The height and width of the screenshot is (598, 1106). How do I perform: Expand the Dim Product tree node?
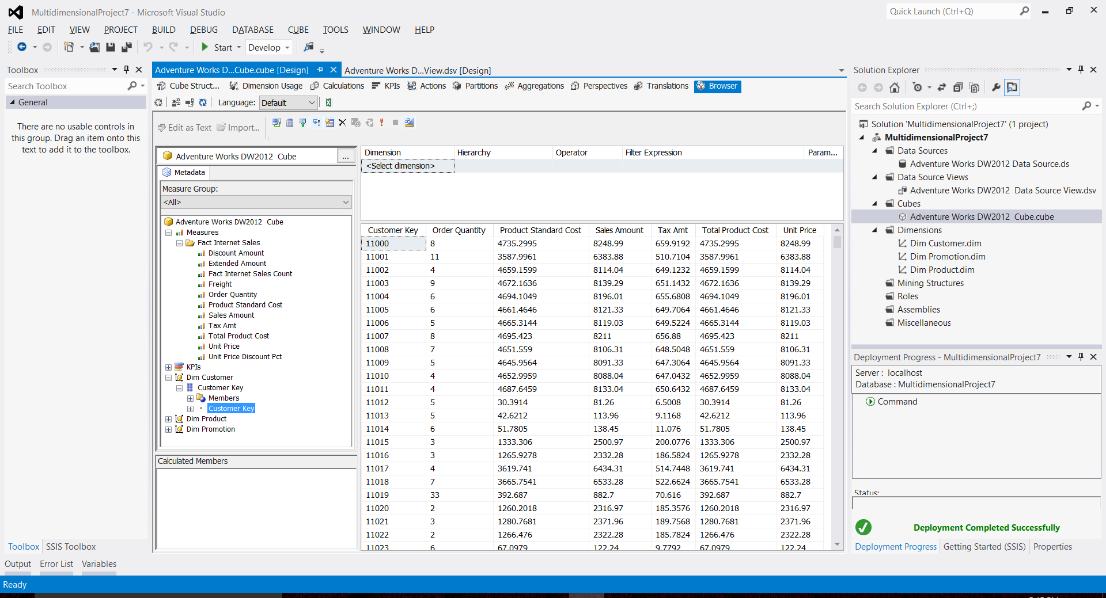coord(169,419)
